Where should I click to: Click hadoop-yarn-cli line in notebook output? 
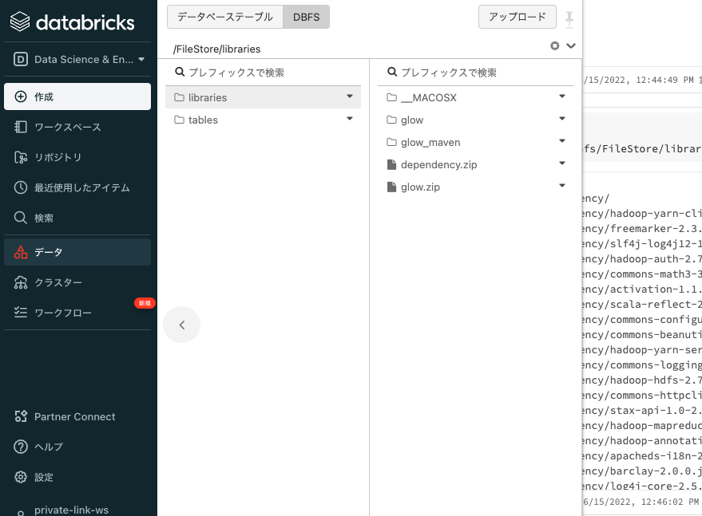[642, 213]
